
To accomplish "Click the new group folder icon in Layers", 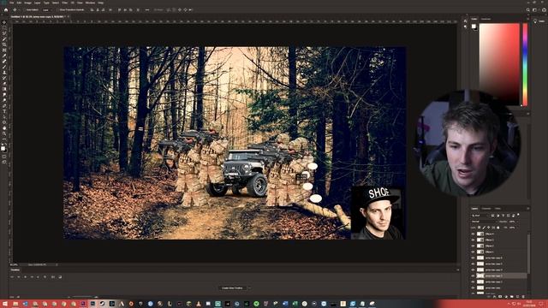I will [x=512, y=297].
